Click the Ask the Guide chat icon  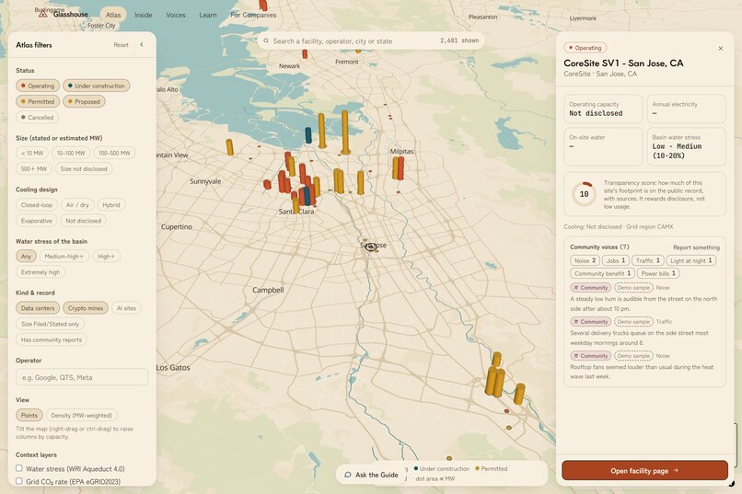coord(348,475)
